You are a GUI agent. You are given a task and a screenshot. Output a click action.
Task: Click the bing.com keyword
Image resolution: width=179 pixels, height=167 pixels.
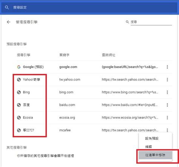(x=66, y=92)
